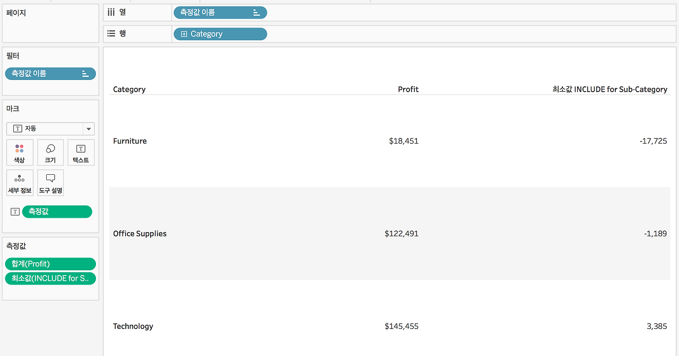Expand the Category pill plus icon
The width and height of the screenshot is (679, 356).
click(184, 34)
